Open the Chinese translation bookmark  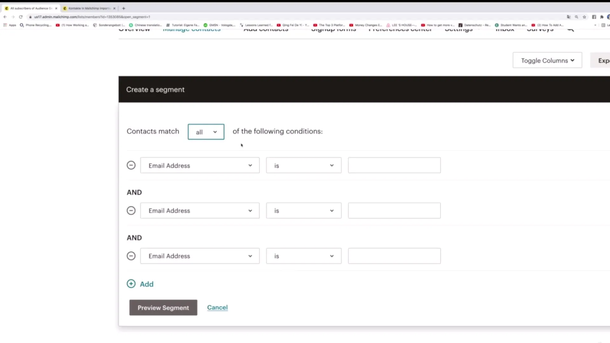(146, 25)
